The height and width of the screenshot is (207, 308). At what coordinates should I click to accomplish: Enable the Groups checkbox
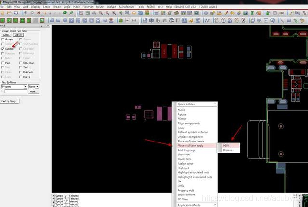click(x=3, y=39)
